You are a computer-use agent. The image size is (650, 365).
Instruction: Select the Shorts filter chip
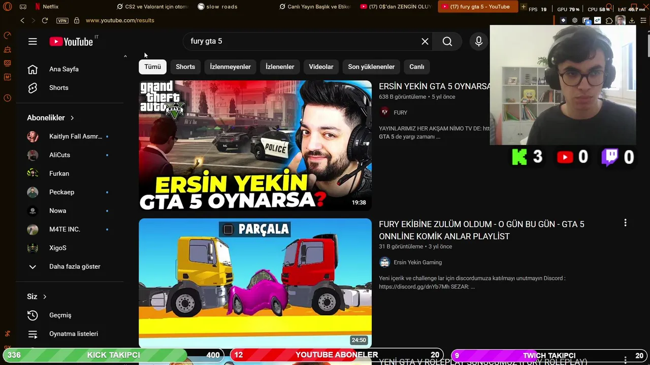pos(185,67)
